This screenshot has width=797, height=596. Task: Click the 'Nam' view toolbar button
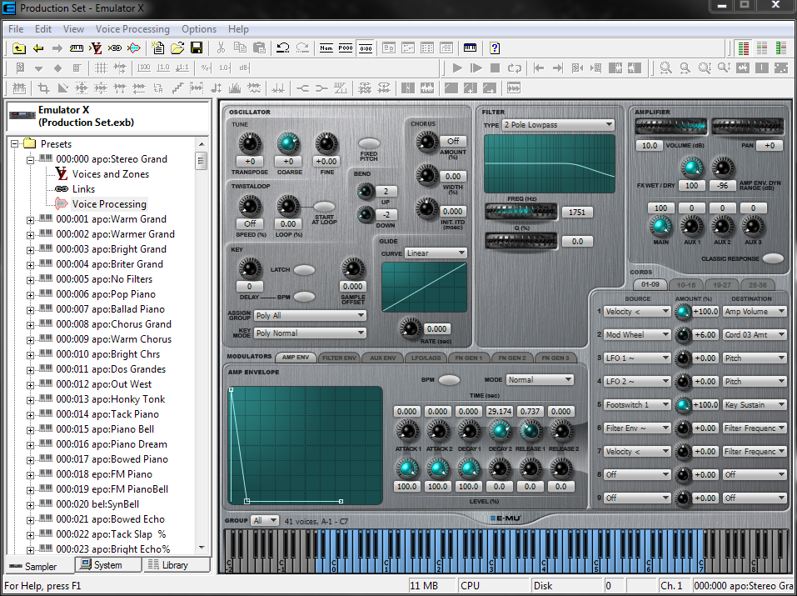pyautogui.click(x=326, y=48)
